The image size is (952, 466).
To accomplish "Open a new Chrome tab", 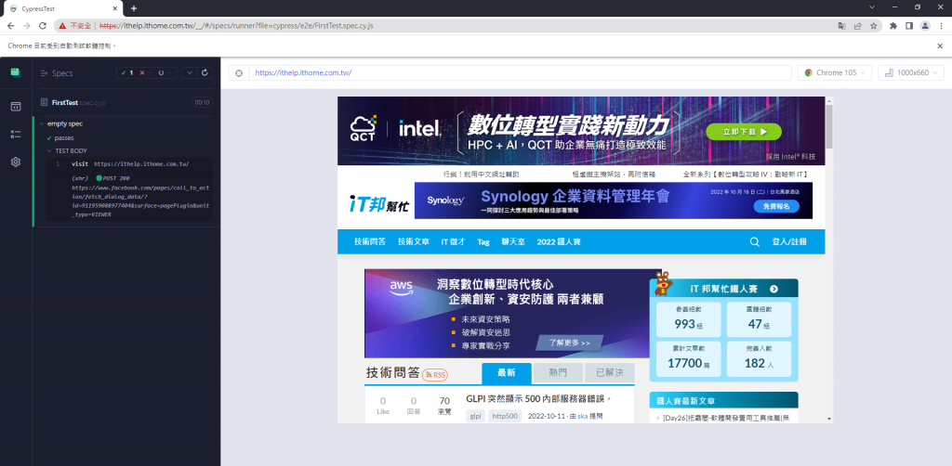I will 134,7.
